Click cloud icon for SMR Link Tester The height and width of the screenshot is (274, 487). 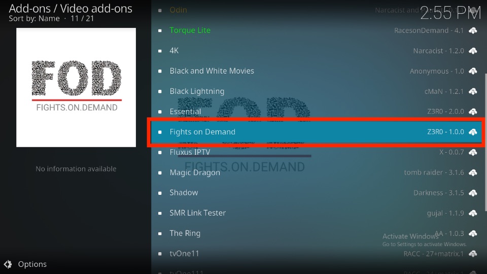(x=473, y=213)
